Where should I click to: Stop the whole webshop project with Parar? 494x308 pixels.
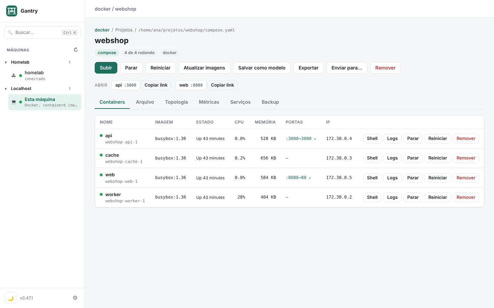tap(131, 68)
